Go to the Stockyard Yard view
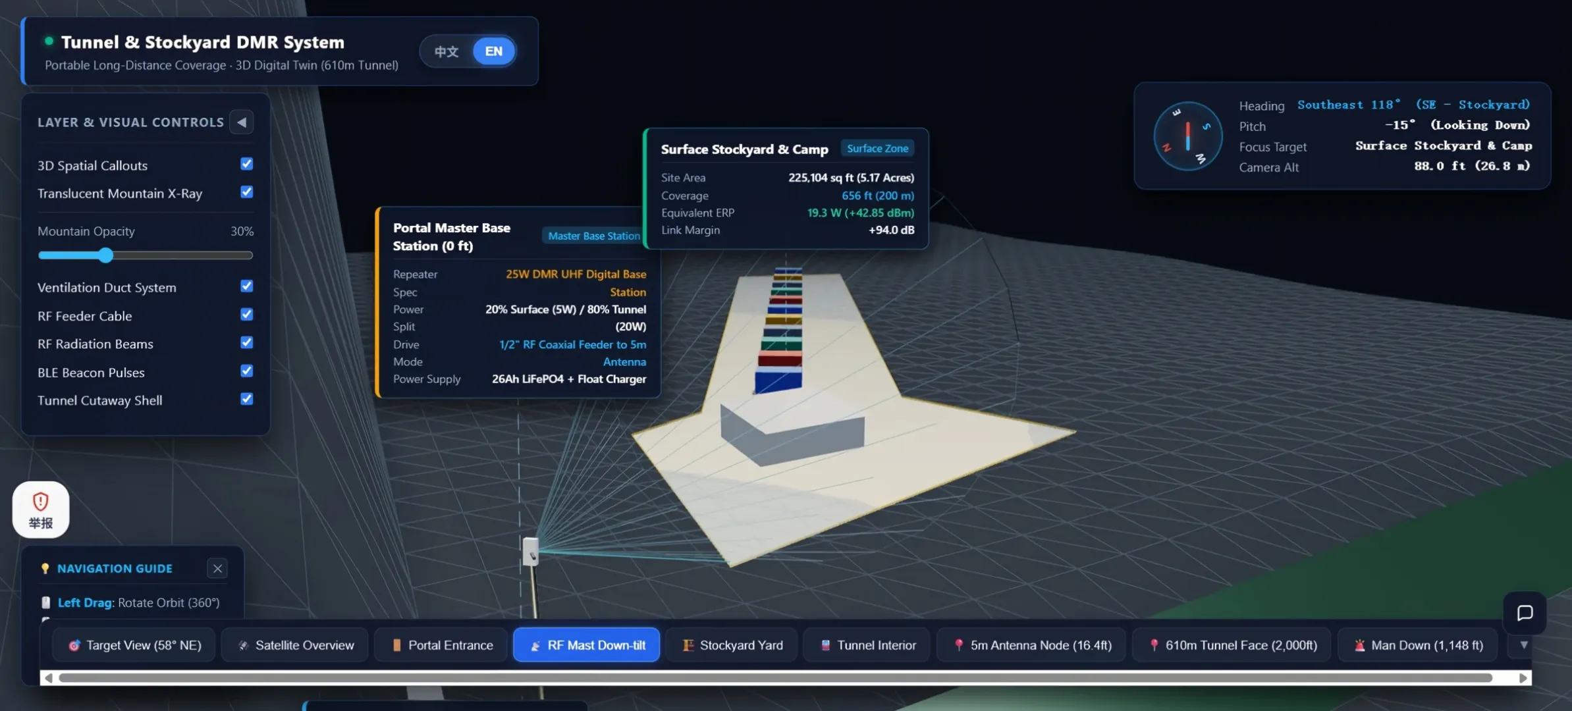Screen dimensions: 1572x711 point(732,645)
